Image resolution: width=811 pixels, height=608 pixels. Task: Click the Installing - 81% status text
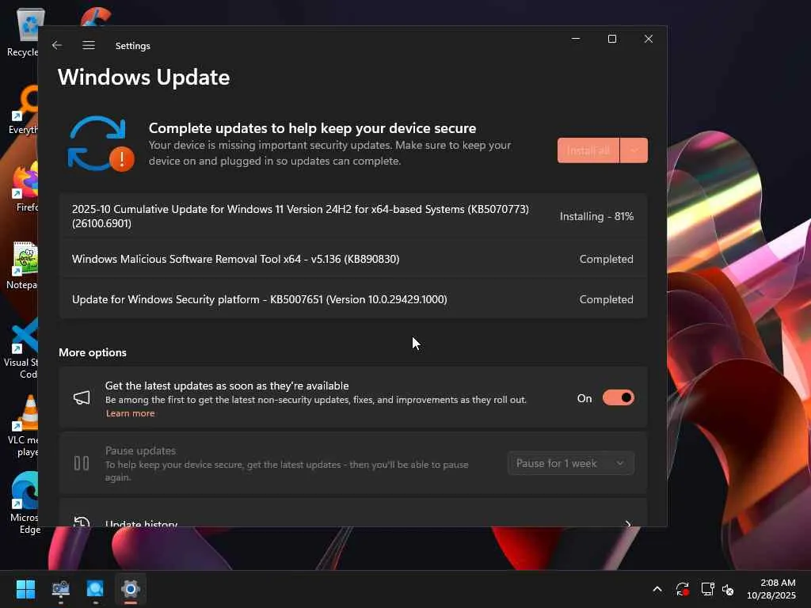[x=596, y=216]
